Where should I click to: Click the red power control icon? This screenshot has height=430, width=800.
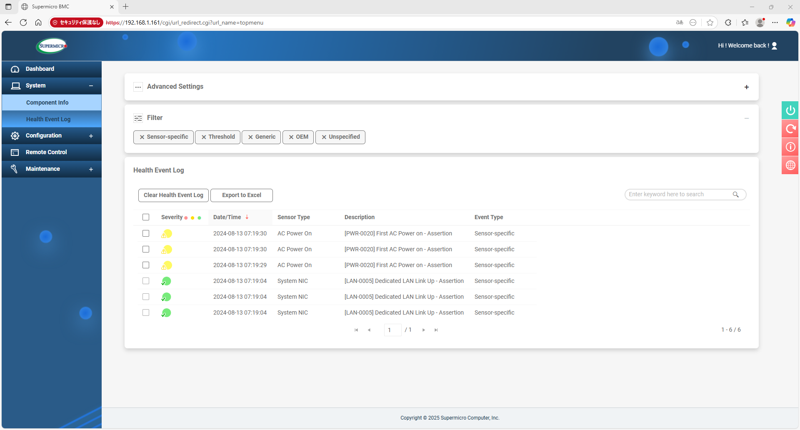pyautogui.click(x=790, y=110)
